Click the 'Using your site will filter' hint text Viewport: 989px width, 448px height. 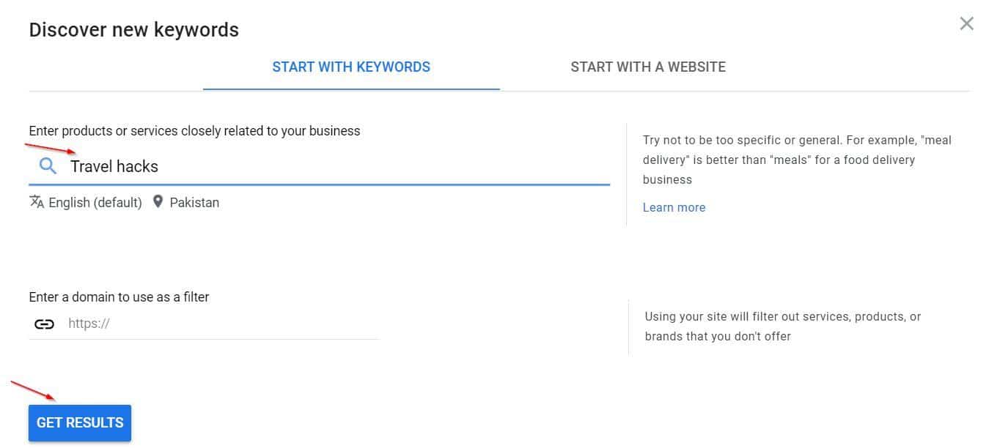click(783, 326)
